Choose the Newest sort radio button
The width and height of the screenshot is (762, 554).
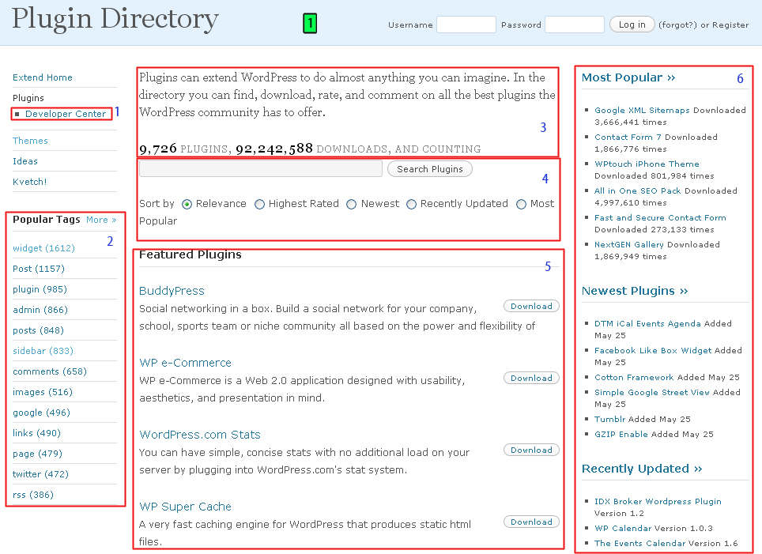pyautogui.click(x=351, y=204)
